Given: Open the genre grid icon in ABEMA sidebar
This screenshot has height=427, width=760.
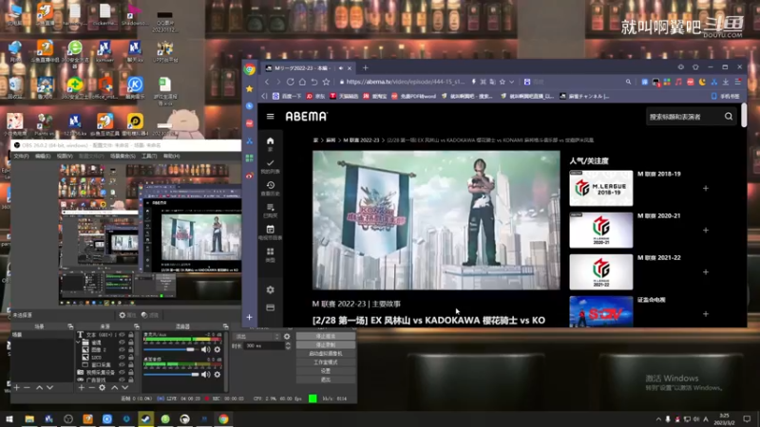Looking at the screenshot, I should [x=270, y=251].
